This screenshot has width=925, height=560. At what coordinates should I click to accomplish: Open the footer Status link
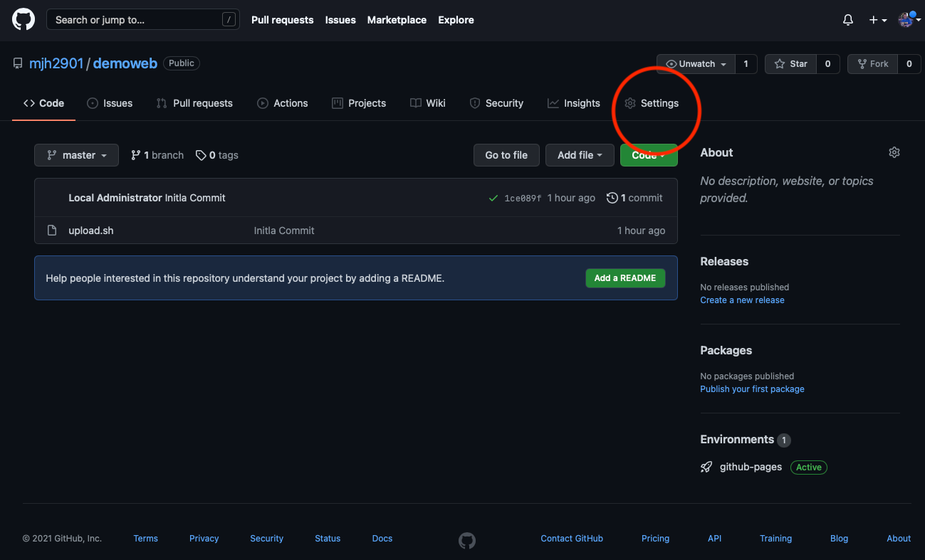tap(328, 539)
